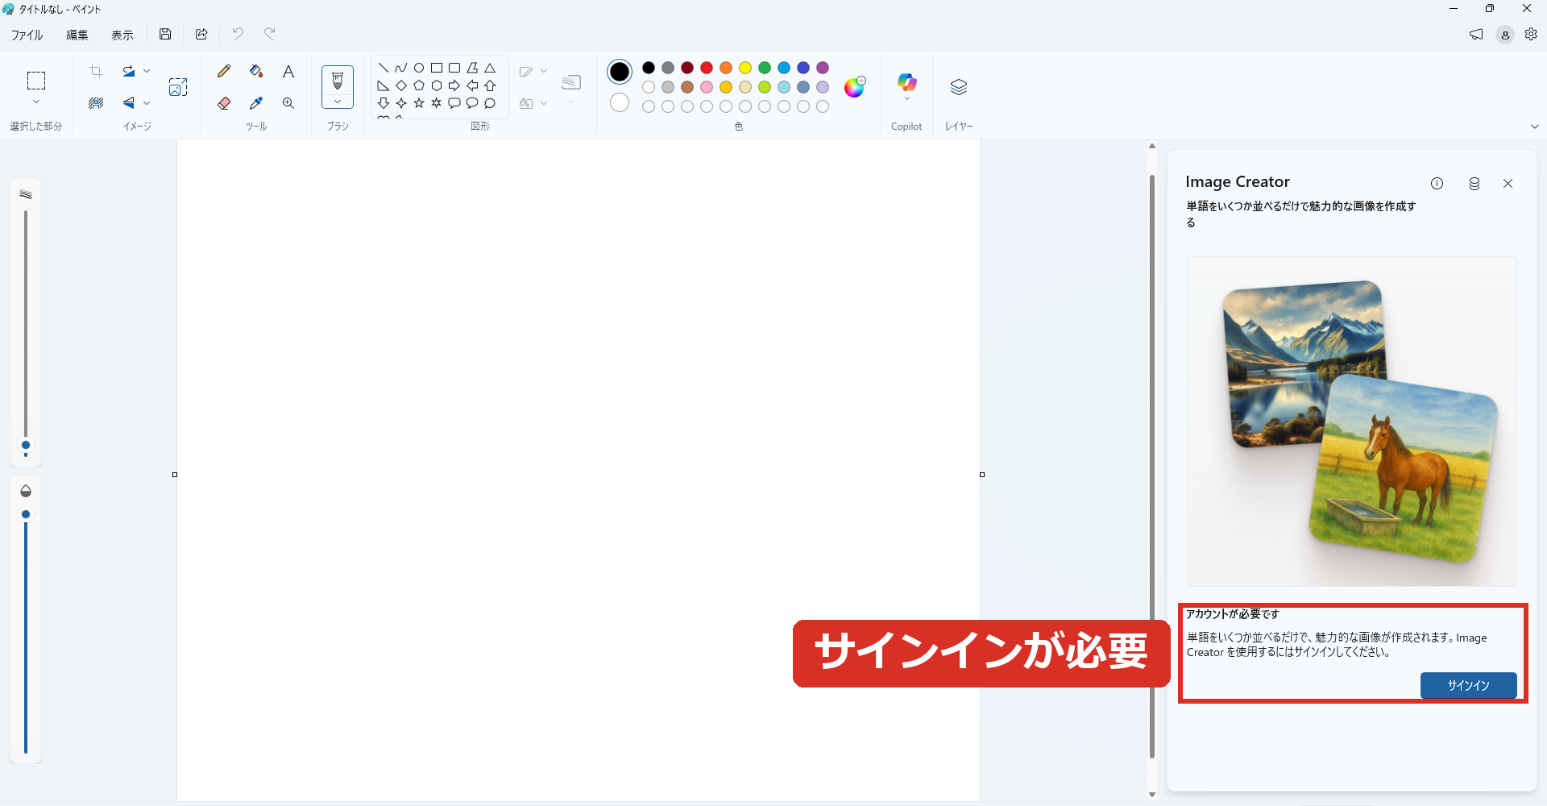Close the Image Creator panel
Viewport: 1547px width, 806px height.
click(1508, 184)
